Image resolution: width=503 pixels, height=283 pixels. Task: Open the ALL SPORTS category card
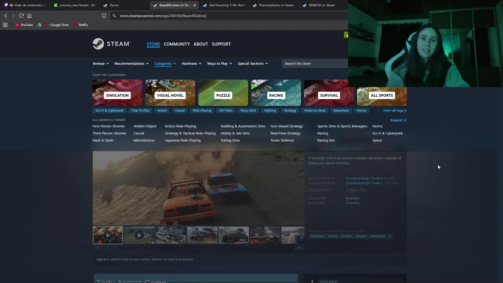382,93
